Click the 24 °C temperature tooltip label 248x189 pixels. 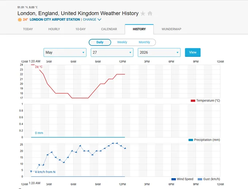tap(39, 67)
